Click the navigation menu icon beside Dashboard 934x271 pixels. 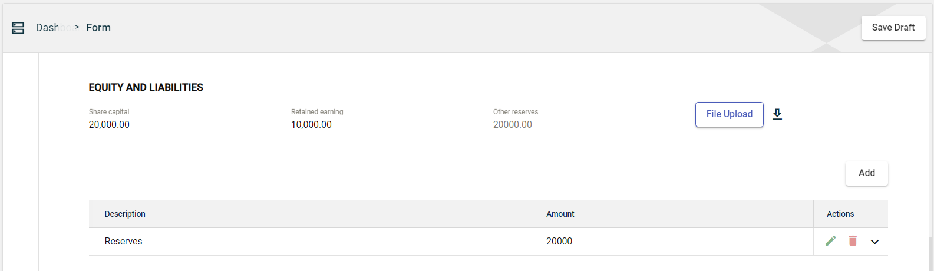point(18,28)
